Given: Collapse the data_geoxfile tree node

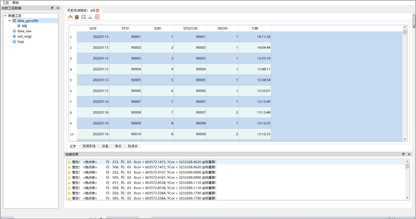Looking at the screenshot, I should tap(10, 21).
